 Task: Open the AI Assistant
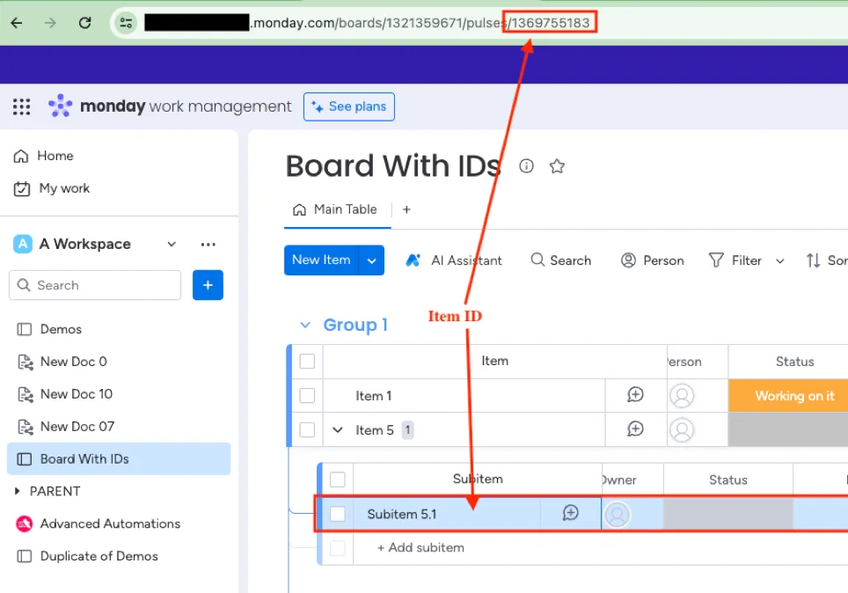click(x=454, y=260)
